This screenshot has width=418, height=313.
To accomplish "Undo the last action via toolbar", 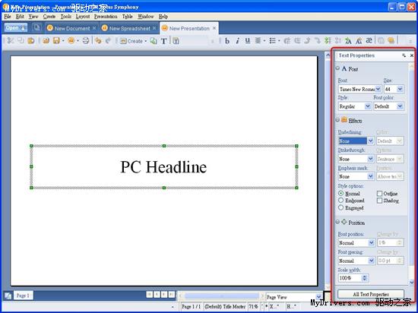I will click(x=98, y=41).
